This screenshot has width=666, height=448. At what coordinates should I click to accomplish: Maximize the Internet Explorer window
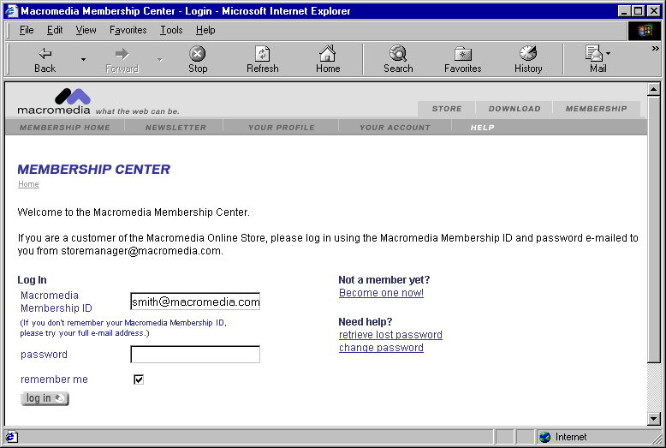[638, 11]
